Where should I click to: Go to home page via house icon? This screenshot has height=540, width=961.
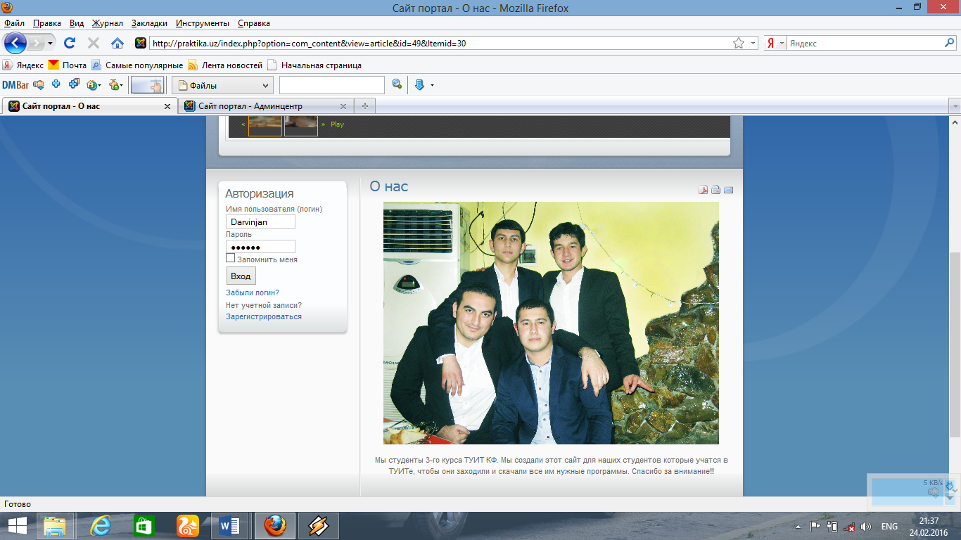117,43
